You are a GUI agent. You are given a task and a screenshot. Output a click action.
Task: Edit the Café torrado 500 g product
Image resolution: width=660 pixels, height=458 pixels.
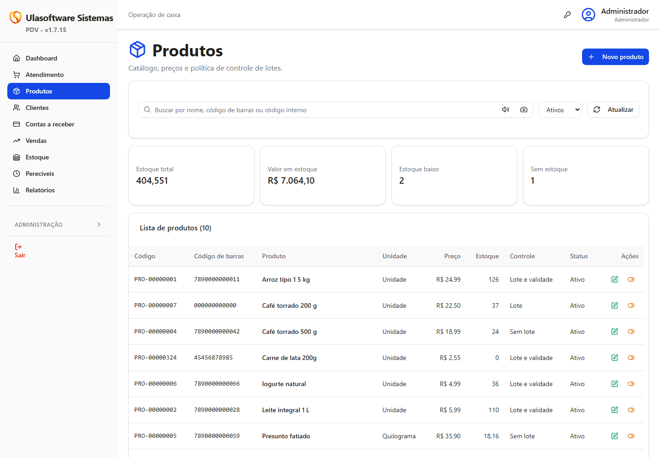pyautogui.click(x=615, y=332)
